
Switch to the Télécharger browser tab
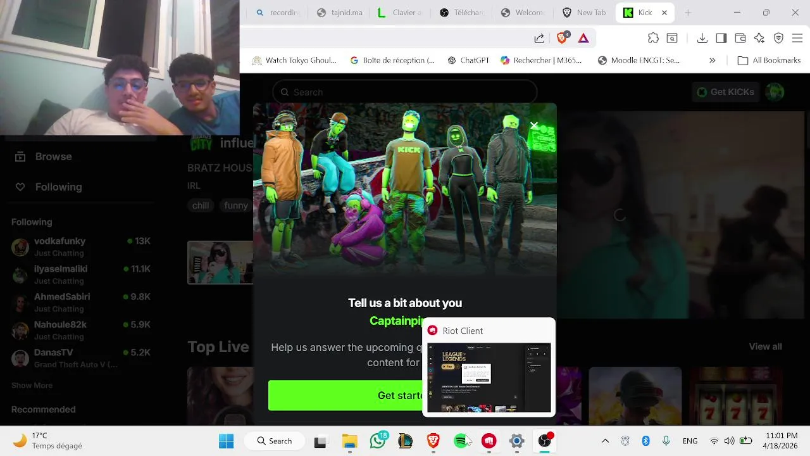(461, 13)
